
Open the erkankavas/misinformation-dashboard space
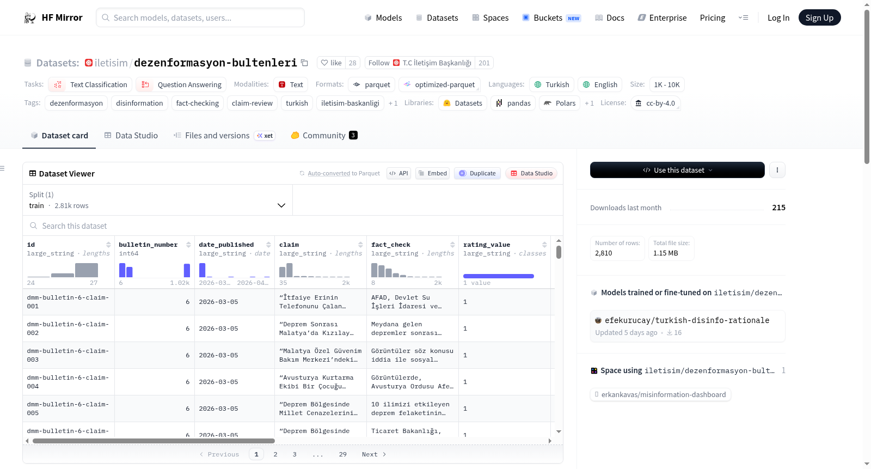pyautogui.click(x=660, y=394)
